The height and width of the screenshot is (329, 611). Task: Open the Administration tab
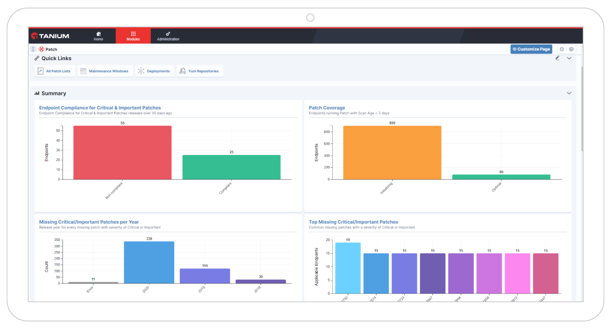tap(168, 36)
